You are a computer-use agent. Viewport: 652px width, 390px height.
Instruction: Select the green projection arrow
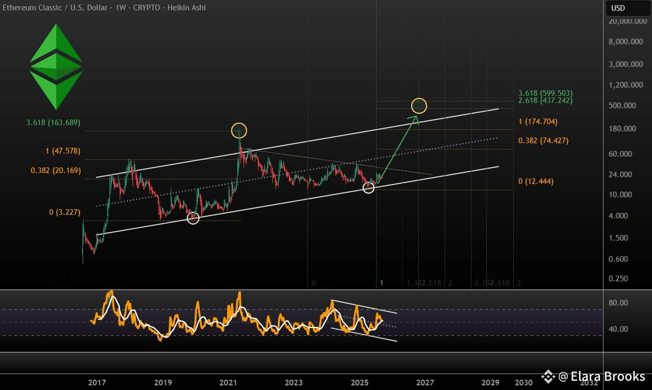[398, 149]
